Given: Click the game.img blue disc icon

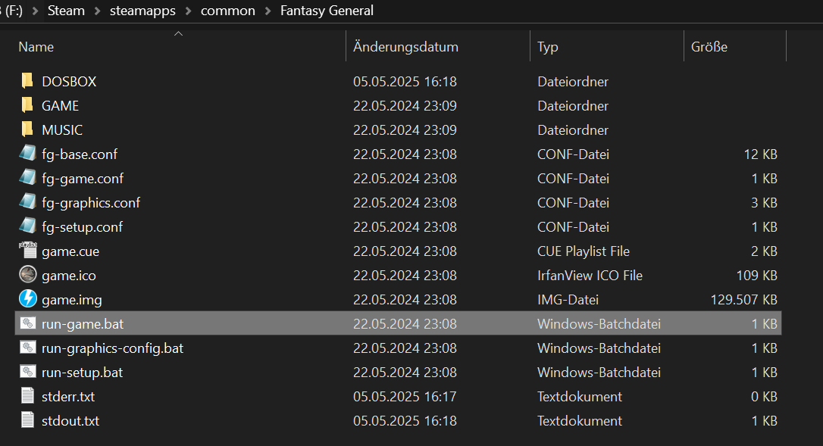Looking at the screenshot, I should coord(28,298).
